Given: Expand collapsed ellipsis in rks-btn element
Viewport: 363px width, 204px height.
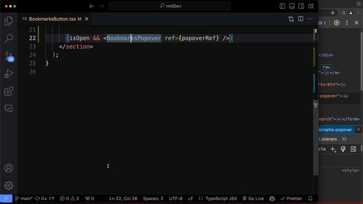Looking at the screenshot, I should (x=343, y=84).
